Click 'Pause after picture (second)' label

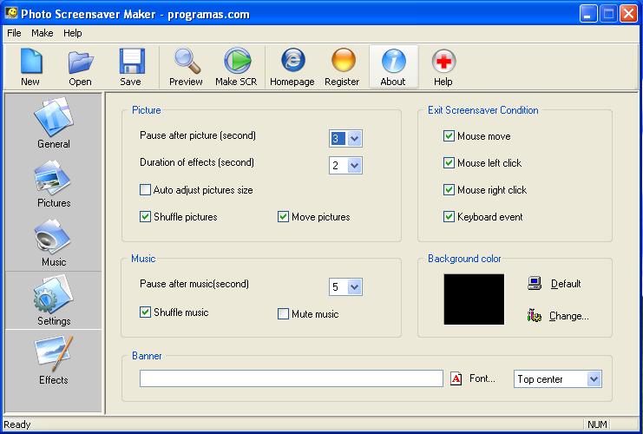[x=198, y=135]
